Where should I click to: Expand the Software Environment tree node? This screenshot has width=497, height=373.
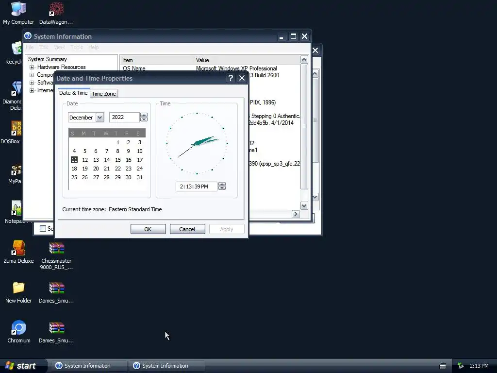32,83
